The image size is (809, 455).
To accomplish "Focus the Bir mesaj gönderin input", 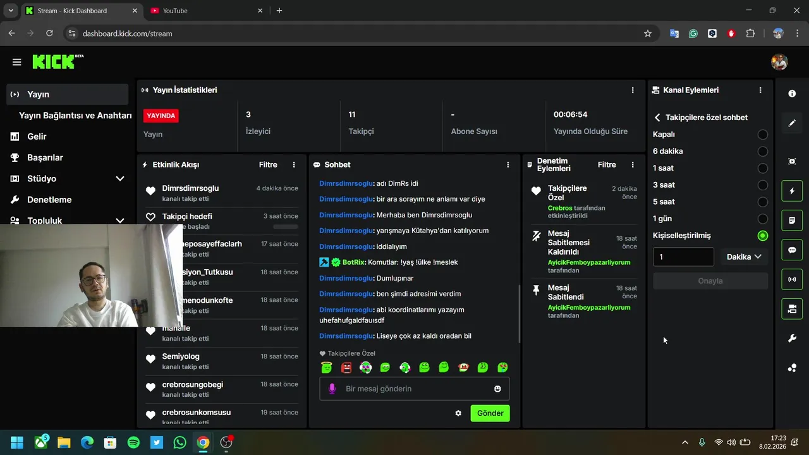I will tap(415, 389).
